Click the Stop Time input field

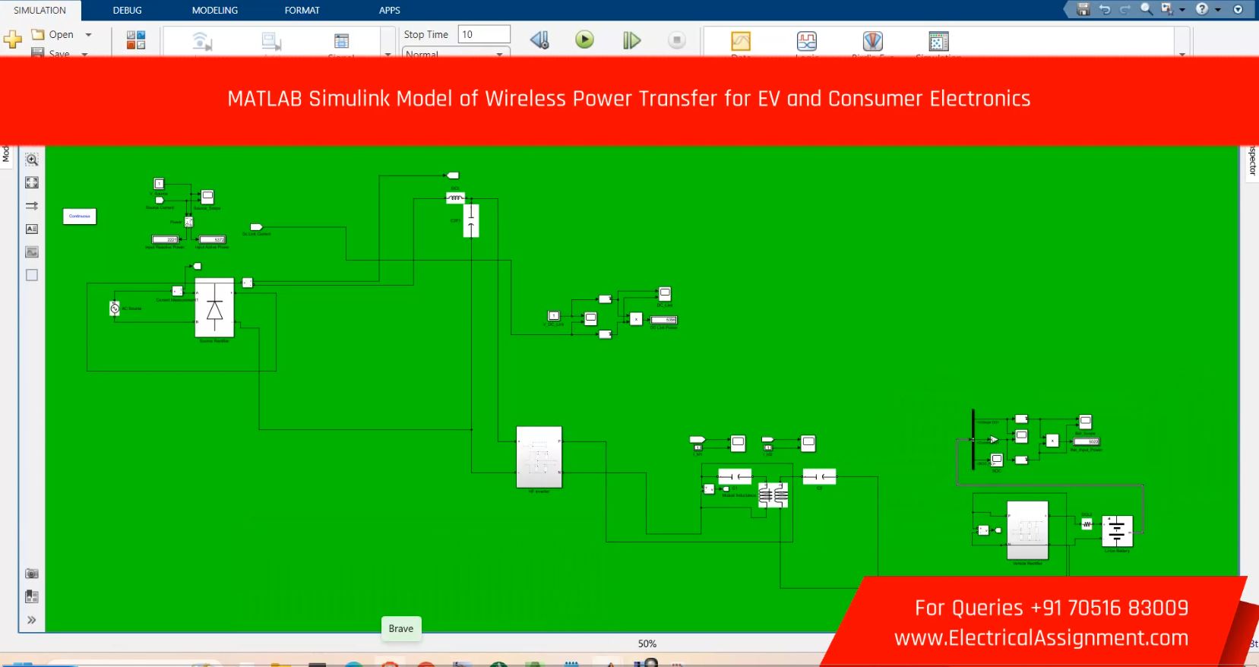coord(484,34)
